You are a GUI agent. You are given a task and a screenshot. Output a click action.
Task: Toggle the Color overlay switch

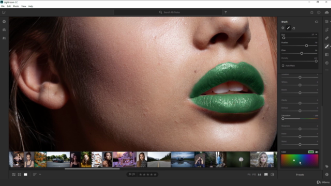(x=317, y=152)
